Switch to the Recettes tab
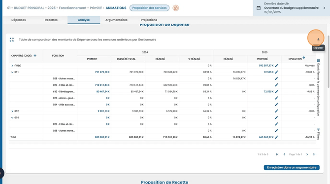The image size is (330, 184). (51, 20)
